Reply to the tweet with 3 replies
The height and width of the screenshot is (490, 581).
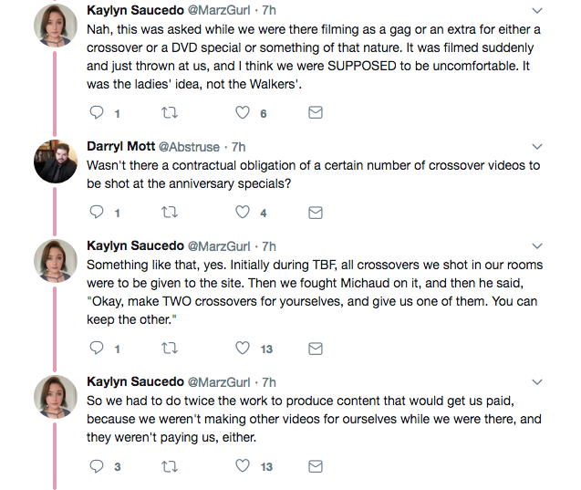click(x=98, y=466)
